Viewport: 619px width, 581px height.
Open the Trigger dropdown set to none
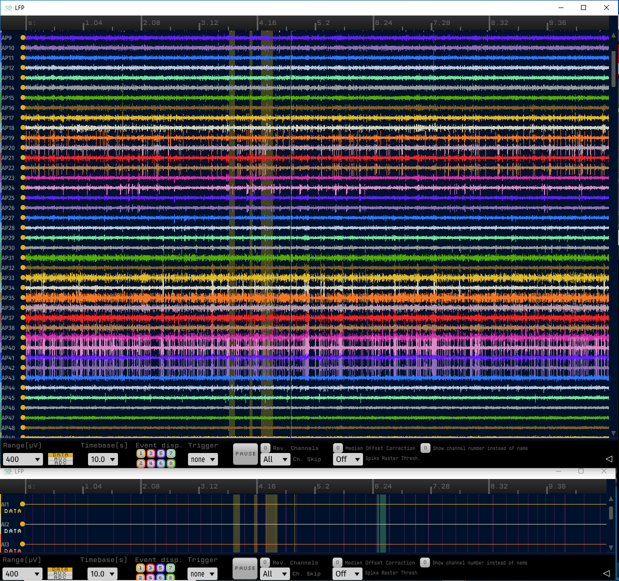pos(202,459)
